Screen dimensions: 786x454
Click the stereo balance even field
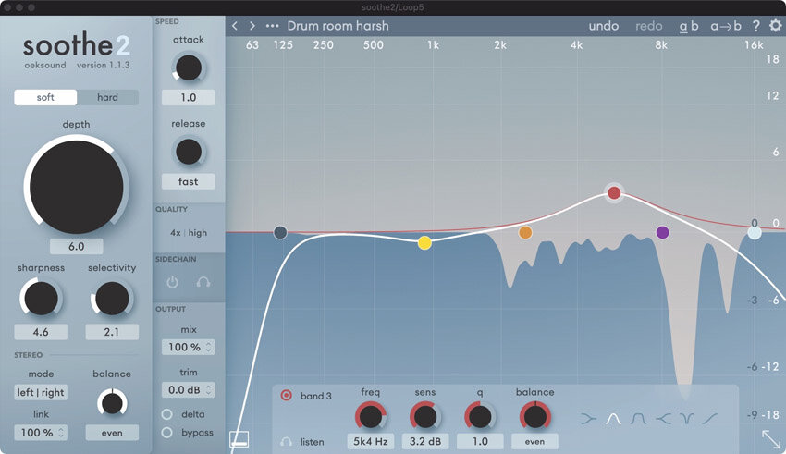(x=112, y=433)
